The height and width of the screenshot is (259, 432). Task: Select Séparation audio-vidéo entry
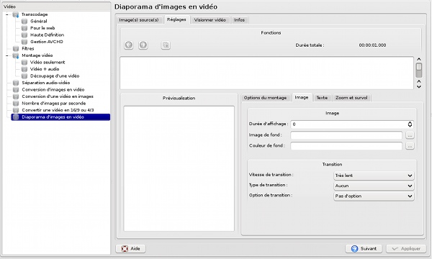[x=46, y=83]
